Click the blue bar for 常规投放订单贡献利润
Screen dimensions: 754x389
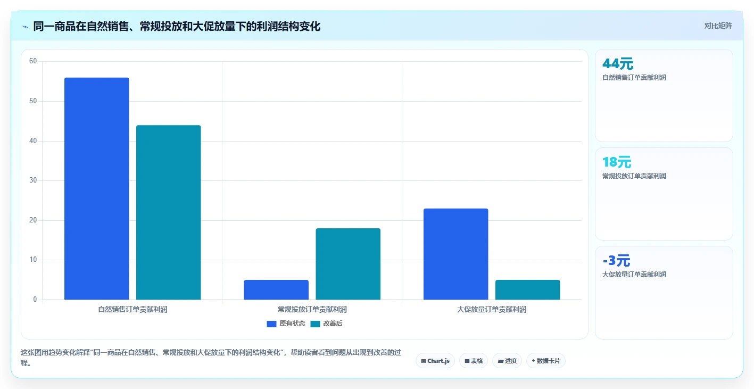tap(276, 289)
